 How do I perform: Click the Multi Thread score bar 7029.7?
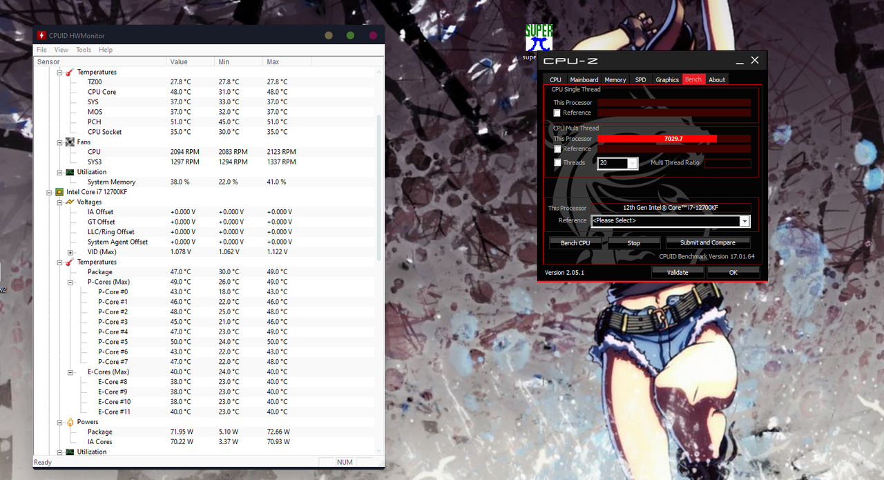674,139
